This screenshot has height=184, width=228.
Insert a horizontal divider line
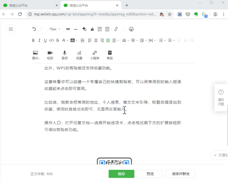pyautogui.click(x=76, y=29)
